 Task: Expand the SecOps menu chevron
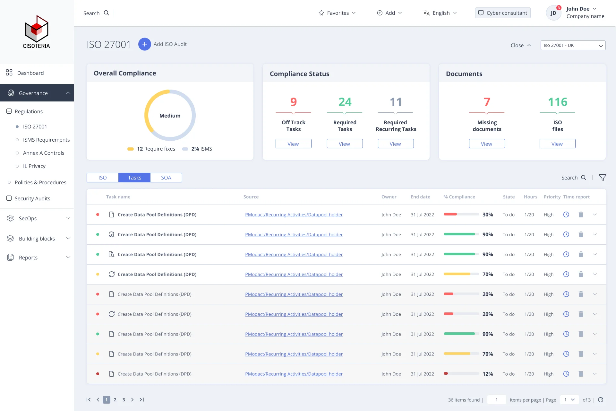tap(68, 218)
